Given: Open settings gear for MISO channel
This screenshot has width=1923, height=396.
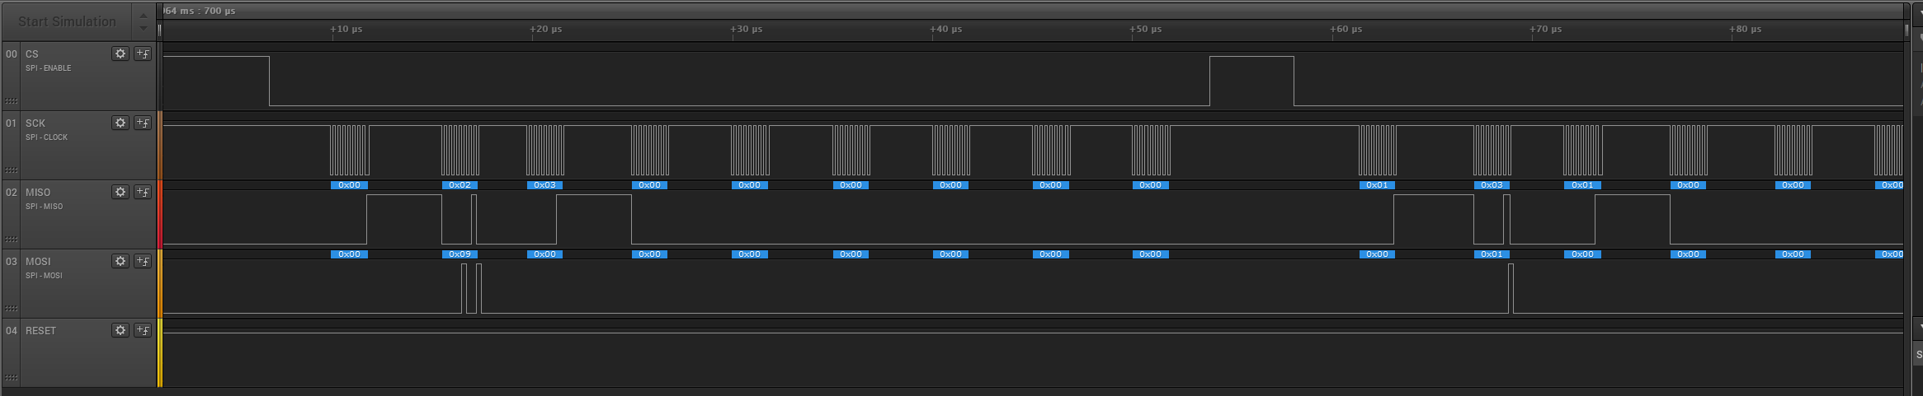Looking at the screenshot, I should coord(120,192).
